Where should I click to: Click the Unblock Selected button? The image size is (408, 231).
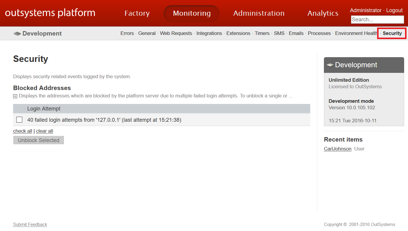pyautogui.click(x=38, y=140)
